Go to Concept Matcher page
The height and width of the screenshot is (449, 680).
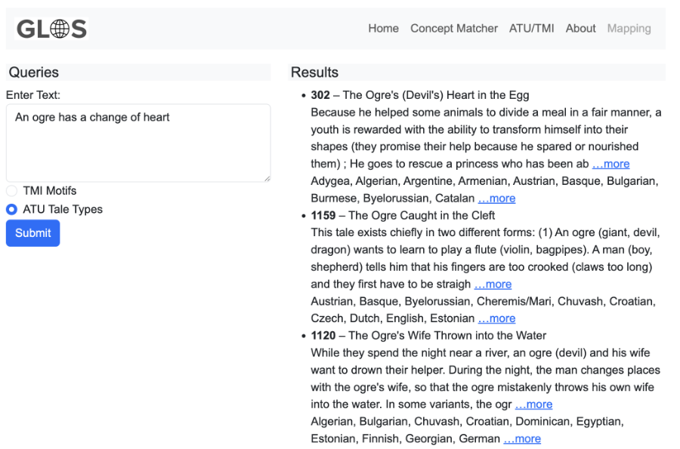click(x=453, y=29)
